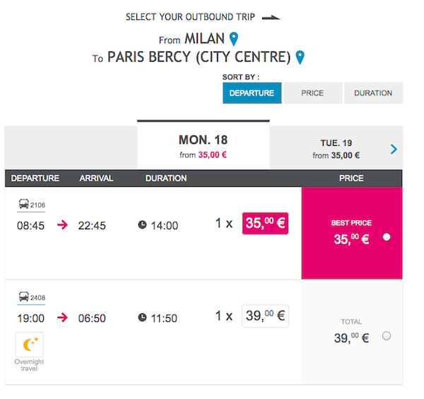Go to next dates with the right chevron

coord(394,149)
